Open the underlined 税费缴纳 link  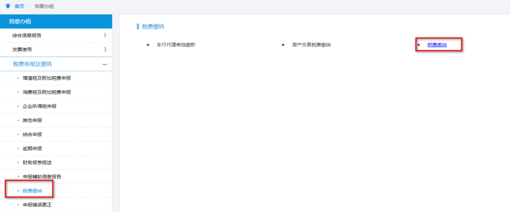tap(437, 45)
